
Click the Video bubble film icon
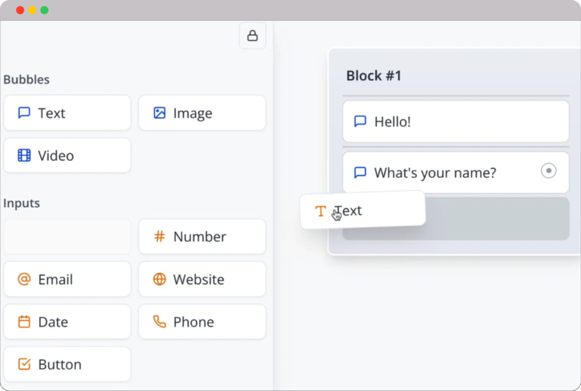[24, 155]
